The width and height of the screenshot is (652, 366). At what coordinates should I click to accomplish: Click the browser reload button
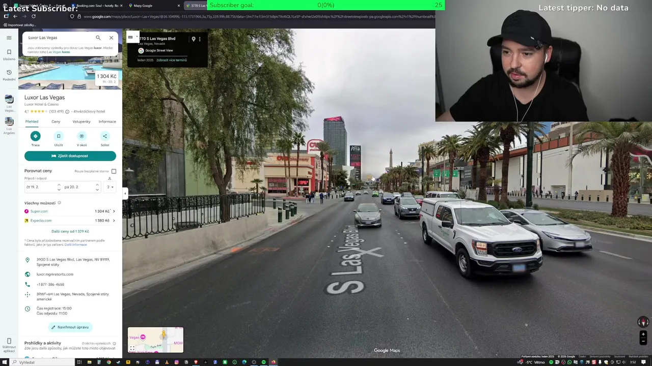click(x=34, y=16)
